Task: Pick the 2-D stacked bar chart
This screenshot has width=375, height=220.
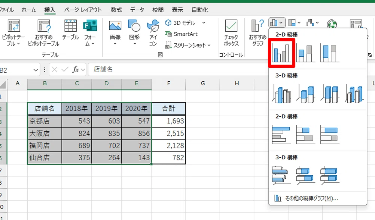Action: coord(305,135)
